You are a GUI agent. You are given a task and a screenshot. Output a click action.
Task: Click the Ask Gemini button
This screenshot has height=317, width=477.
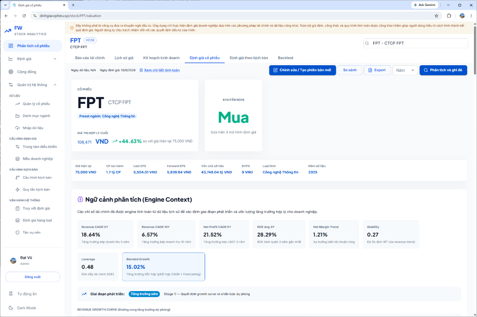point(425,5)
